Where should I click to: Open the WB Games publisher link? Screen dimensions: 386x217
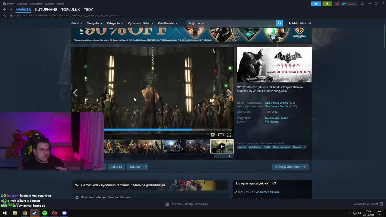(272, 122)
